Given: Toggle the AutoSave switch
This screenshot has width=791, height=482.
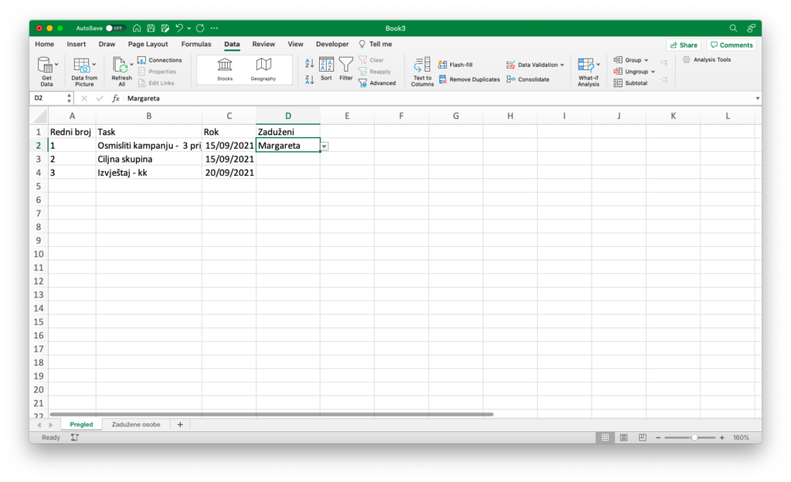Looking at the screenshot, I should click(x=116, y=28).
